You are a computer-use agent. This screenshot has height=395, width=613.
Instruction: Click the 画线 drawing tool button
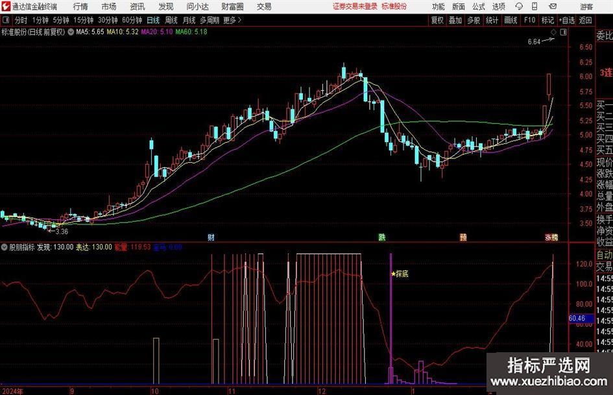pyautogui.click(x=511, y=20)
